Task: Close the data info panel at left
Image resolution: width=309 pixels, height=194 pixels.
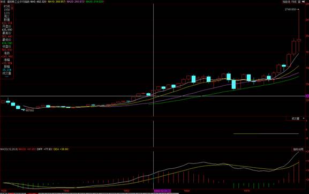Action: [12, 6]
